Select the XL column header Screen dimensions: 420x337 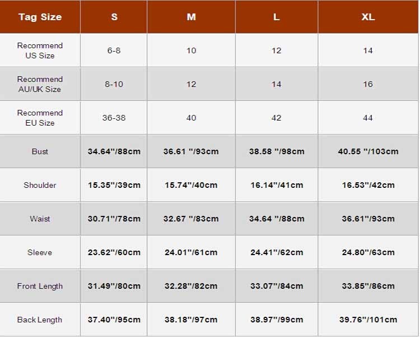368,17
